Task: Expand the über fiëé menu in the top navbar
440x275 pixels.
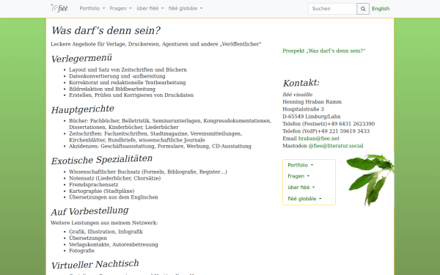Action: coord(150,8)
